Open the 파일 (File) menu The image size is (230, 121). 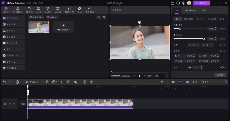click(x=28, y=3)
